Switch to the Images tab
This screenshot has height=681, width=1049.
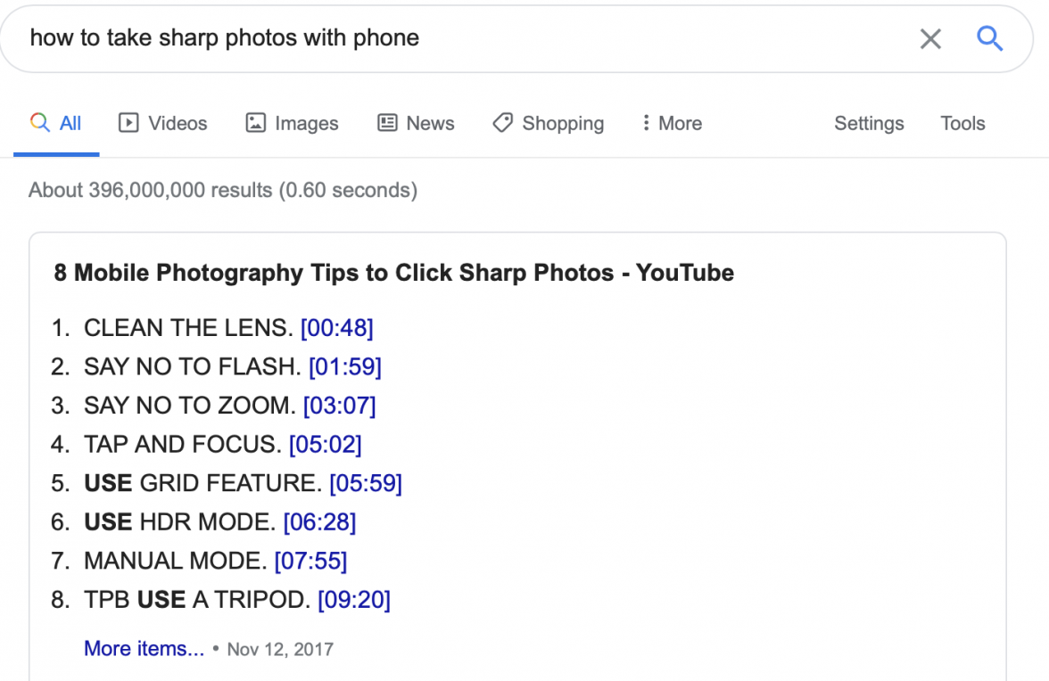[306, 123]
